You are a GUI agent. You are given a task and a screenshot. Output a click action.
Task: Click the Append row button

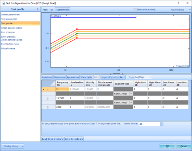click(x=73, y=77)
